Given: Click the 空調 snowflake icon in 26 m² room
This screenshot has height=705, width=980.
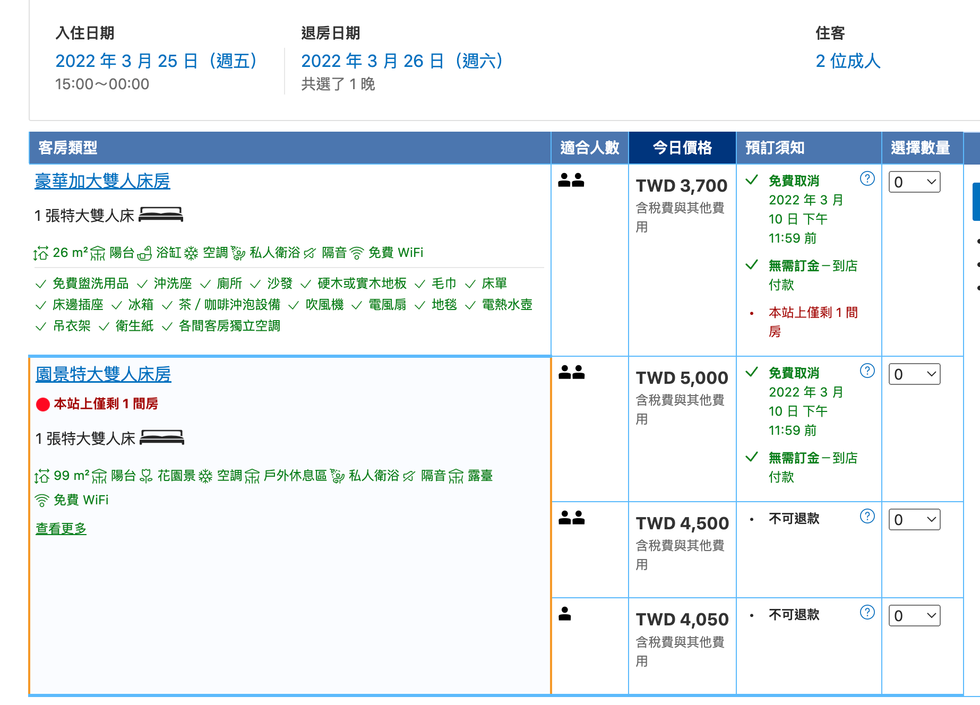Looking at the screenshot, I should (x=191, y=254).
